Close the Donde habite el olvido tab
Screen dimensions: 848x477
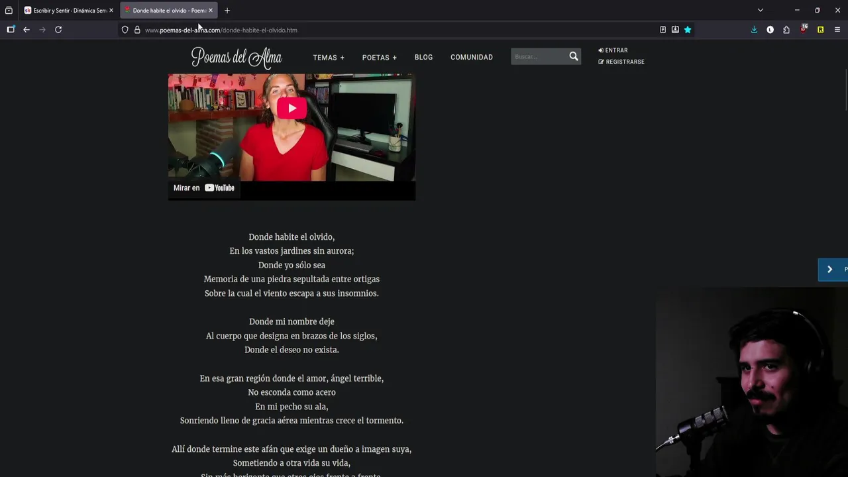(211, 11)
